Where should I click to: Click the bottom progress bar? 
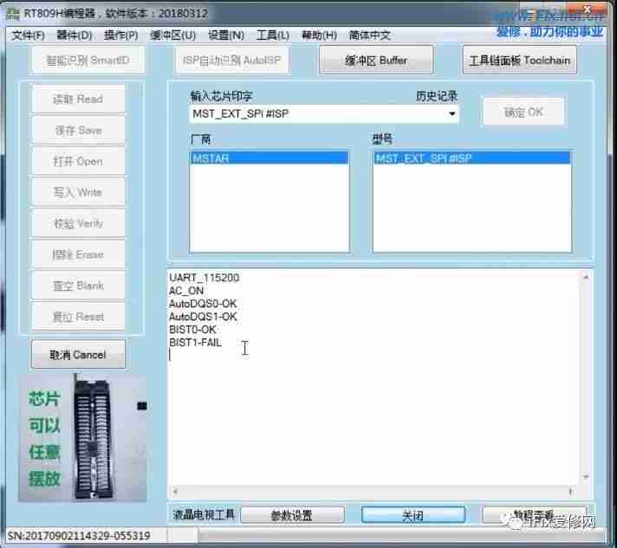coord(401,535)
